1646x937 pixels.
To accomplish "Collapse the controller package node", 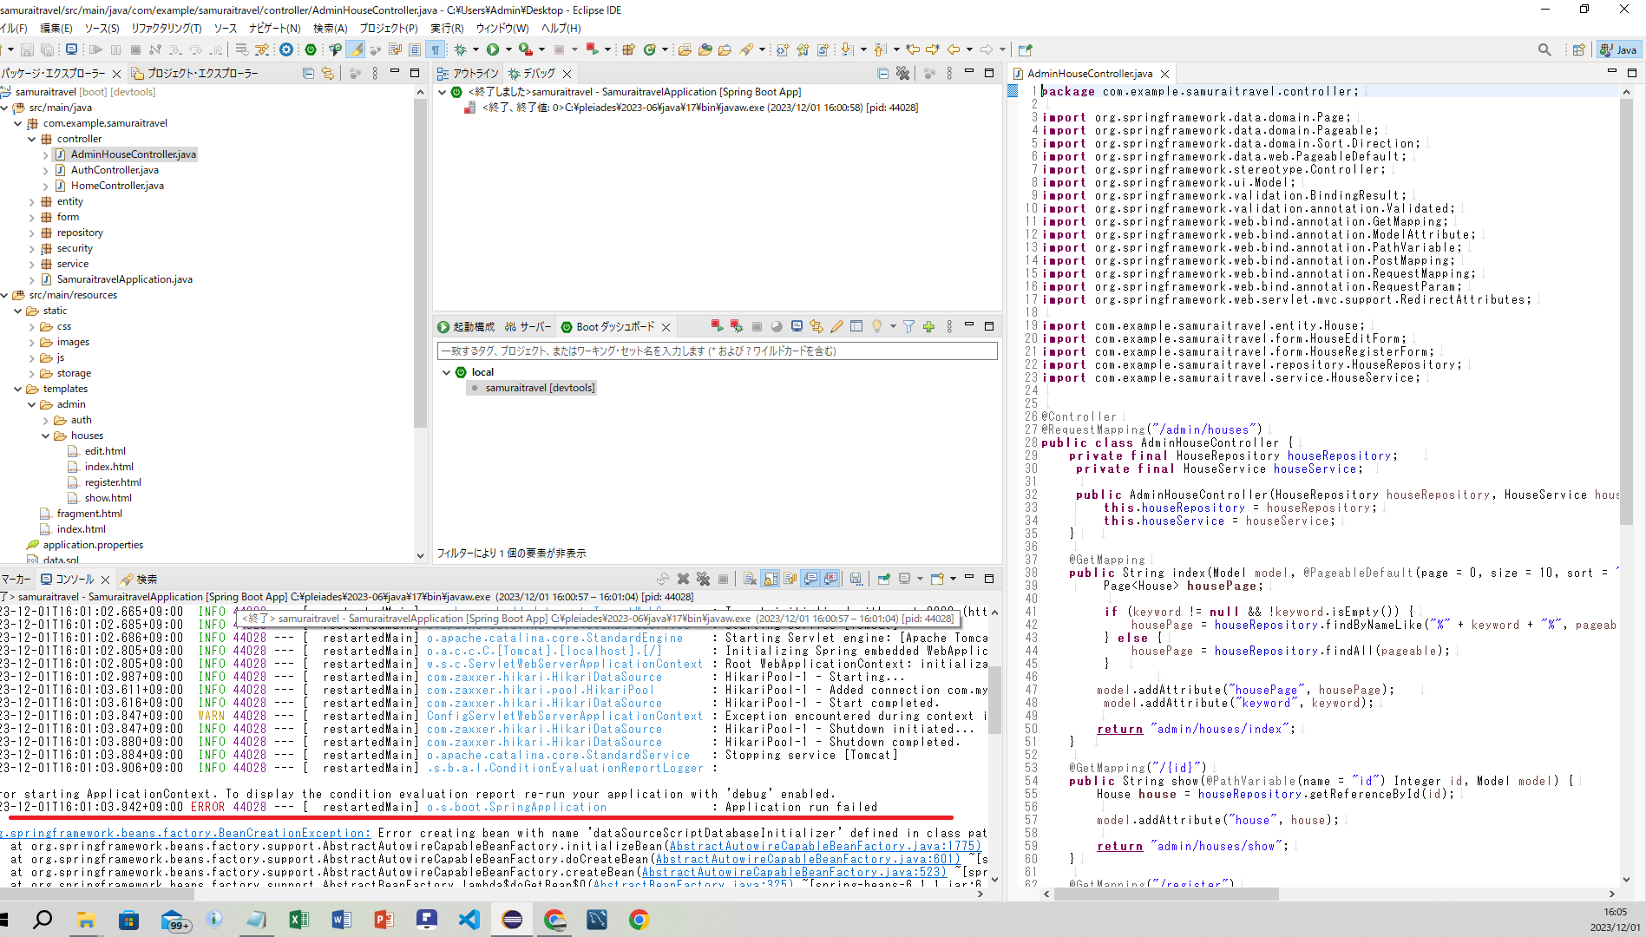I will (31, 139).
